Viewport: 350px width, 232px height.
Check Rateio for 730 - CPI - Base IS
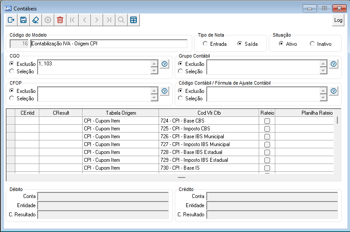click(x=267, y=168)
